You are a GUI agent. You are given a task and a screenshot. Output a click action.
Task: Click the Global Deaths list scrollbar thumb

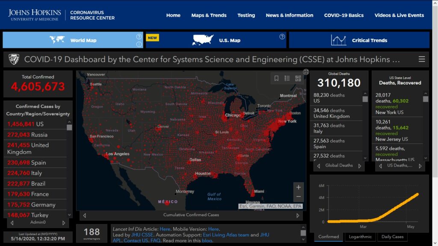(365, 99)
